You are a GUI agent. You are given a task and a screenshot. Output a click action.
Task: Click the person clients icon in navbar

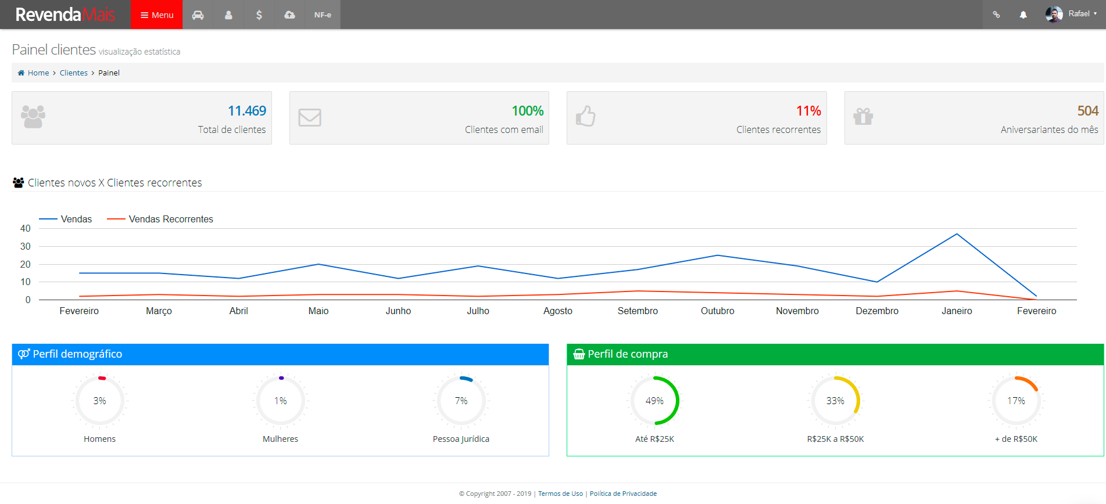[228, 15]
